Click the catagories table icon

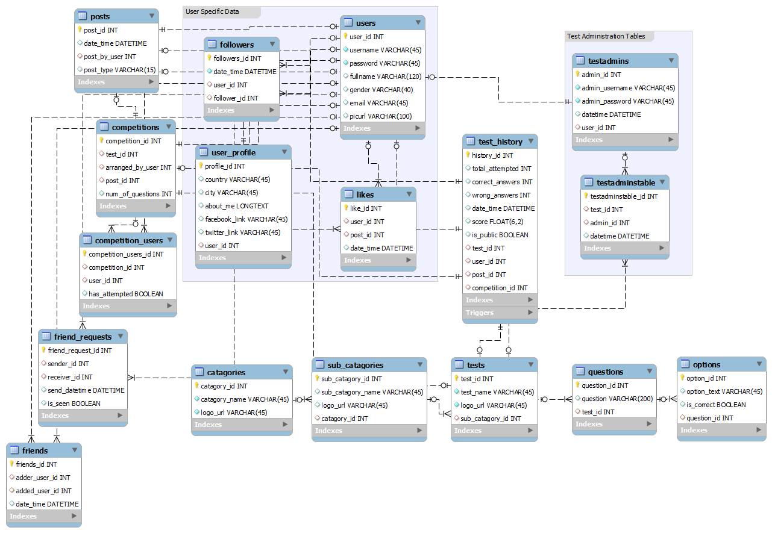click(199, 372)
